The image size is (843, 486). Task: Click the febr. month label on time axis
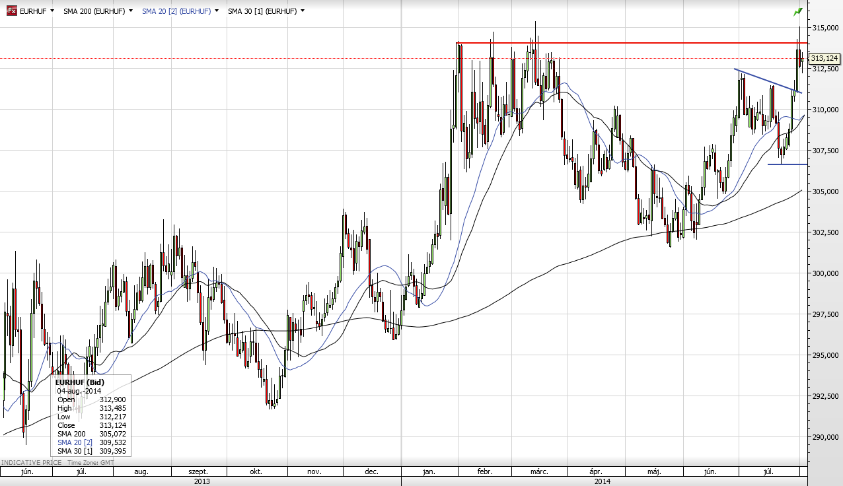click(x=484, y=472)
